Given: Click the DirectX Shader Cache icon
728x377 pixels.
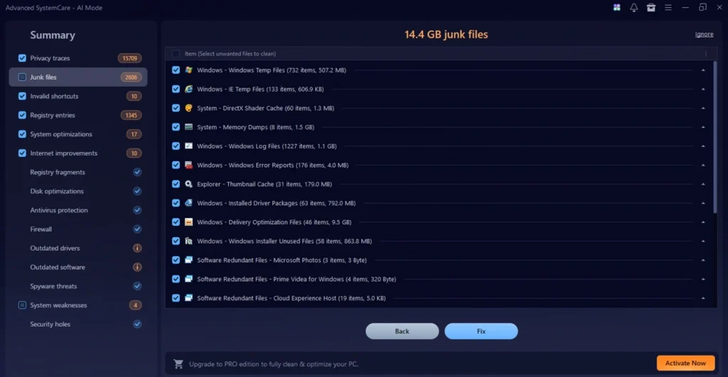Looking at the screenshot, I should [x=188, y=108].
